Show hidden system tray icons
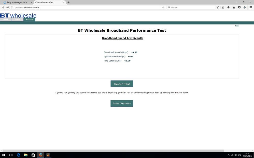Screen dimensions: 254x158 coord(229,155)
